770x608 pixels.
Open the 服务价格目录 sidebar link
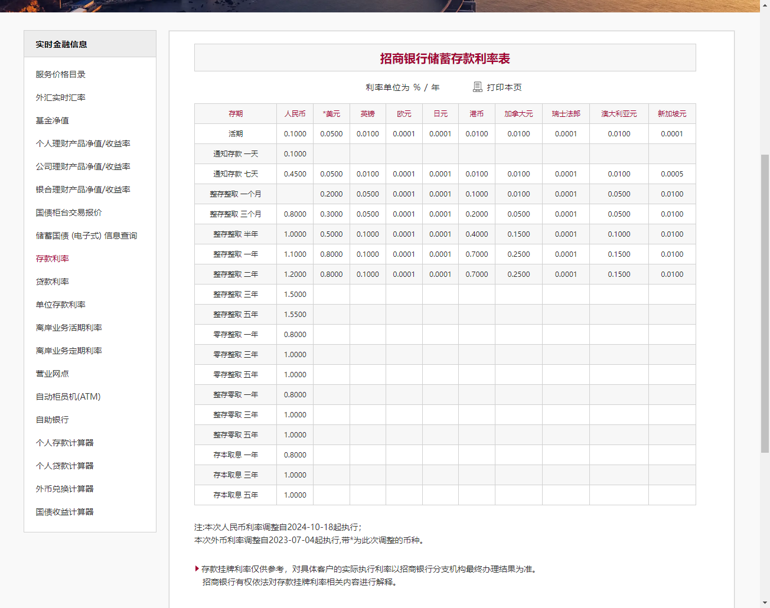click(x=60, y=74)
